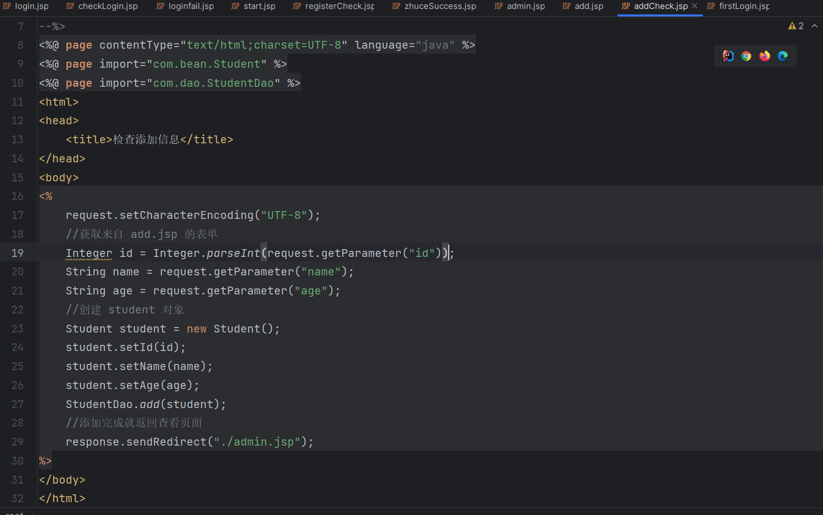
Task: Click the "./admin.jsp" redirect string
Action: coord(257,442)
